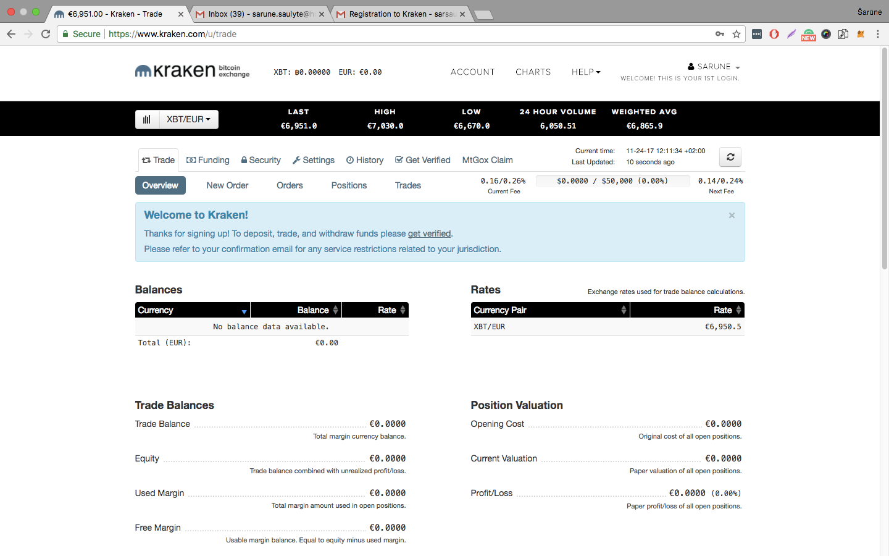Click the browser back arrow
Screen dimensions: 889x556
point(11,34)
